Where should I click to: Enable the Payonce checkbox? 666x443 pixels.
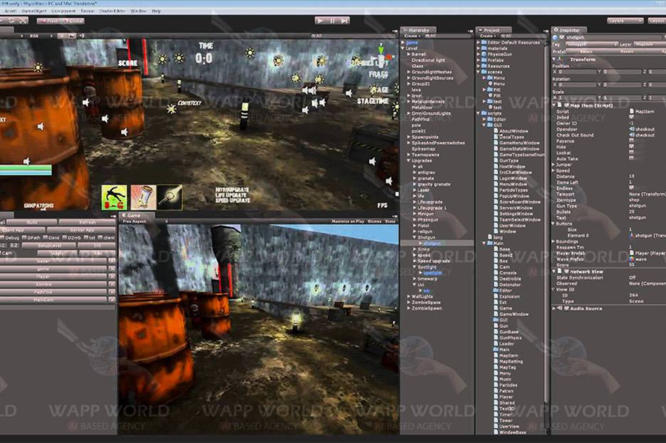pos(632,141)
